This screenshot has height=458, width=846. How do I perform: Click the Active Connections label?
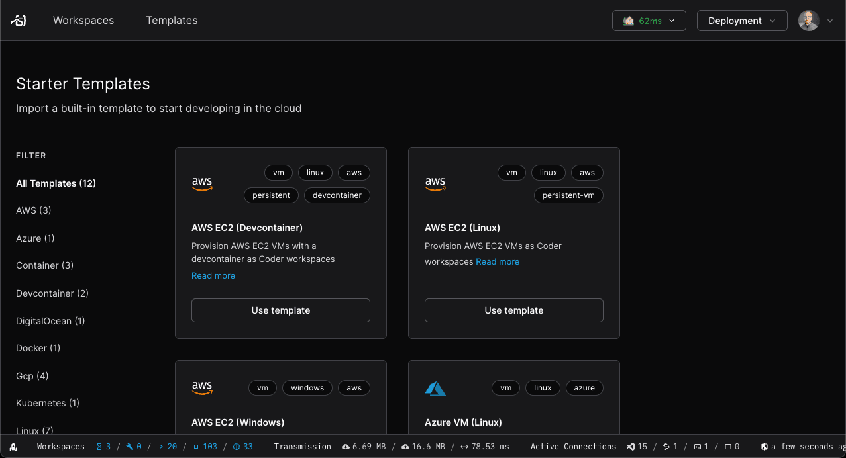click(574, 447)
